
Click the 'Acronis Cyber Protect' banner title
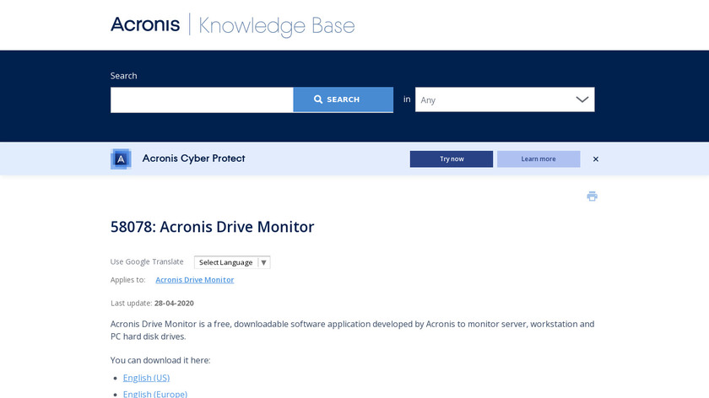(x=193, y=159)
